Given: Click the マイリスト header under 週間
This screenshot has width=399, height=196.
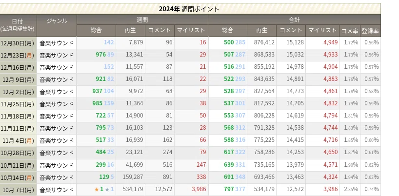Looking at the screenshot, I should [191, 31].
